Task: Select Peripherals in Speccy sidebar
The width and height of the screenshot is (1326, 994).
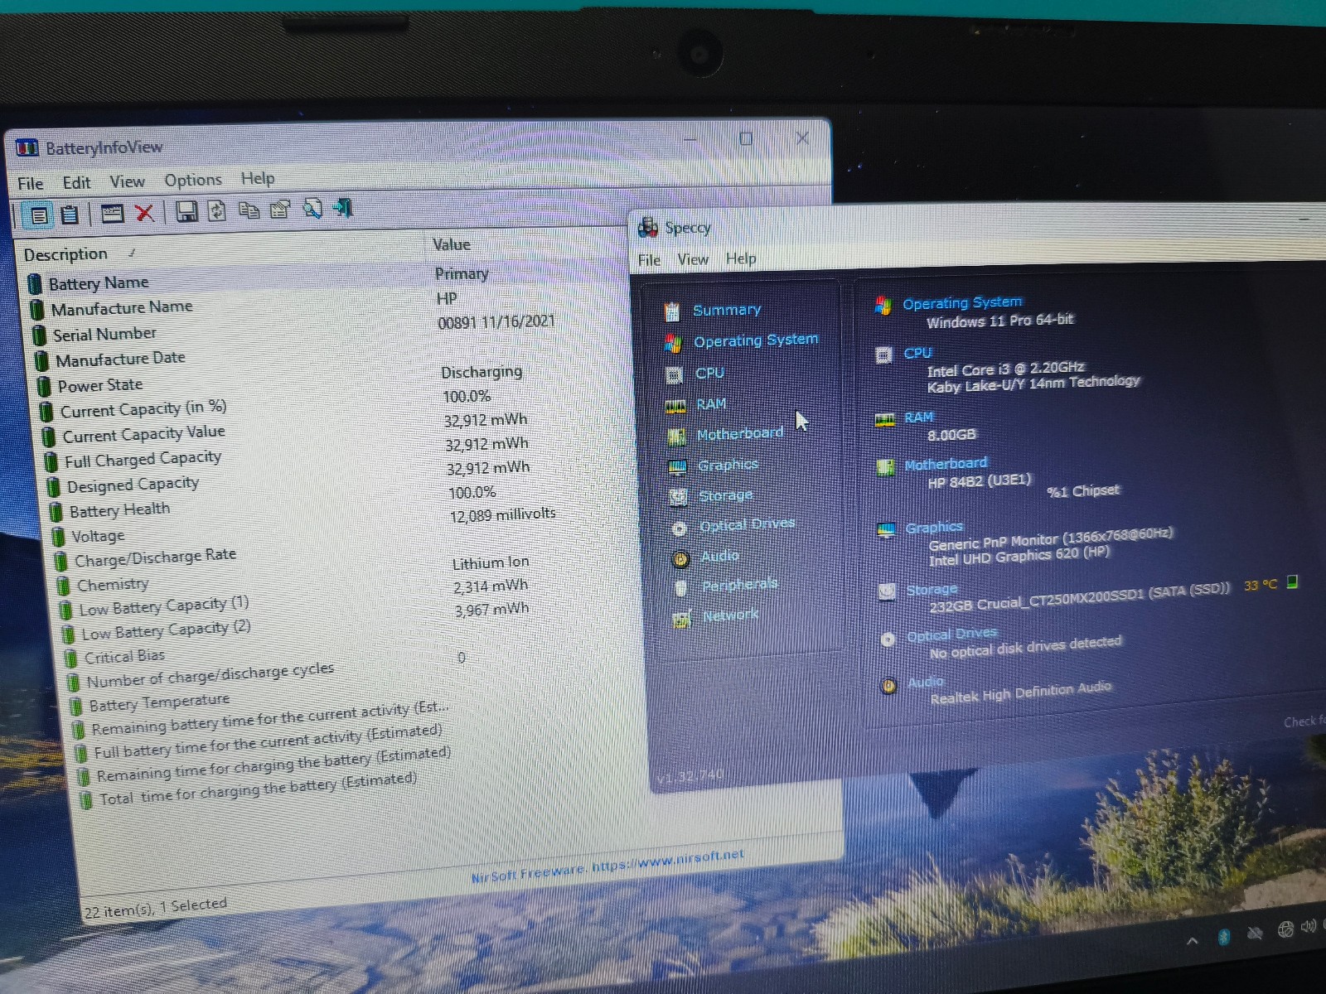Action: (740, 585)
